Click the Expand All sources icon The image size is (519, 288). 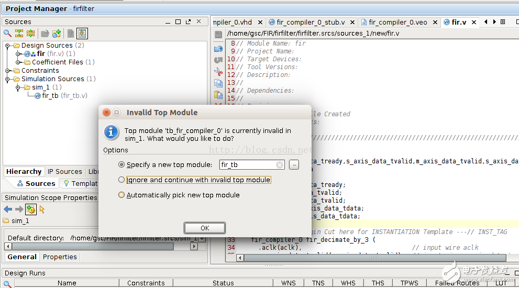coord(30,34)
